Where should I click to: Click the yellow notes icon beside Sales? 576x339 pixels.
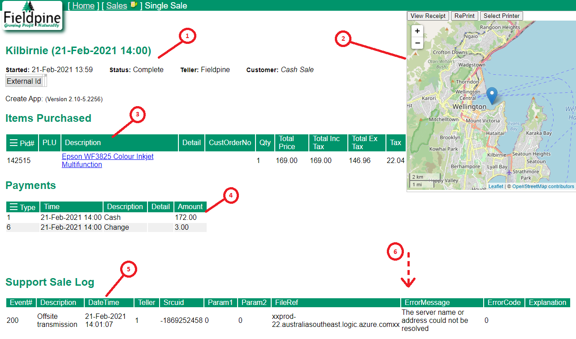(x=134, y=5)
